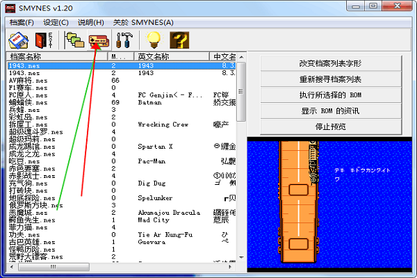The image size is (417, 278).
Task: Click the Yie Ar Kung-Fu English name
Action: pyautogui.click(x=165, y=235)
